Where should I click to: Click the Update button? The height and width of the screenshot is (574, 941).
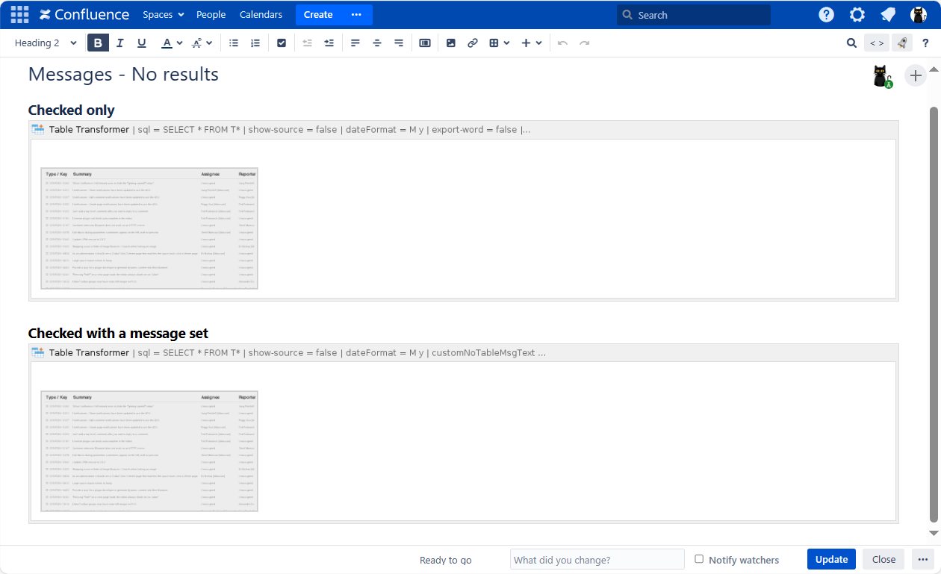[x=831, y=559]
